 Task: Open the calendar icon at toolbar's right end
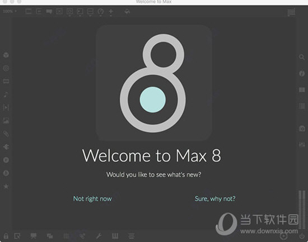(291, 12)
